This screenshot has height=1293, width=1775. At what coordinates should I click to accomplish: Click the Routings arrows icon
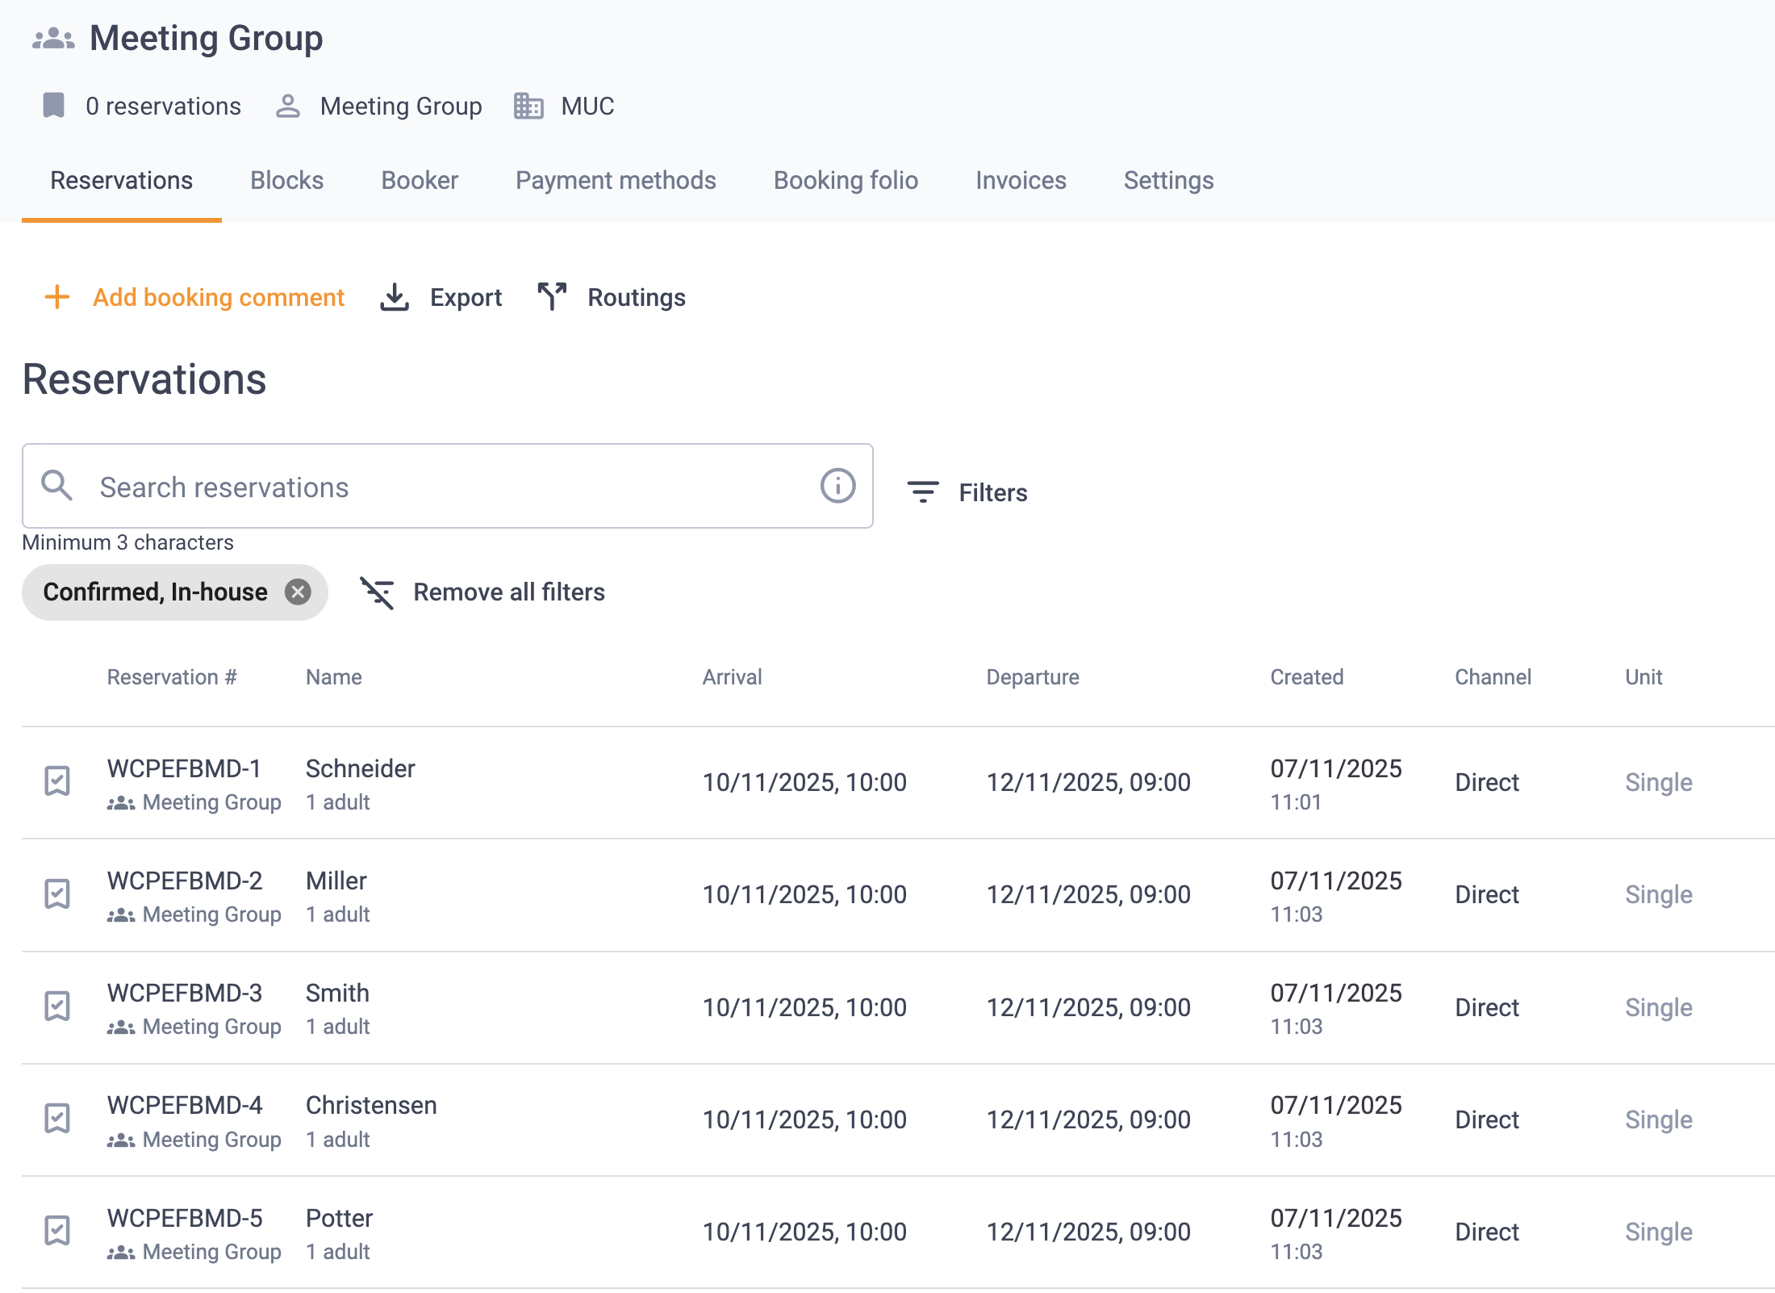click(x=552, y=297)
